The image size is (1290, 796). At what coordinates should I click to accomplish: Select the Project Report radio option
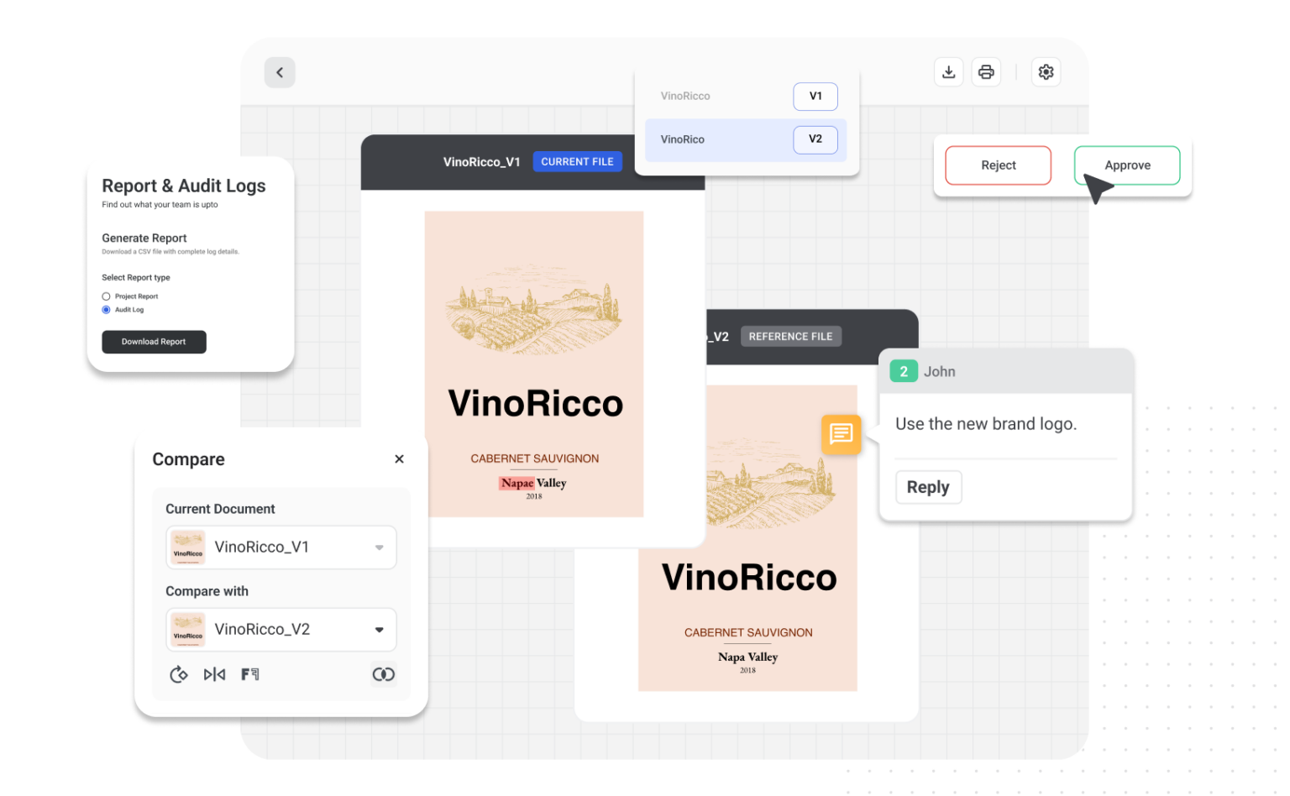(107, 296)
